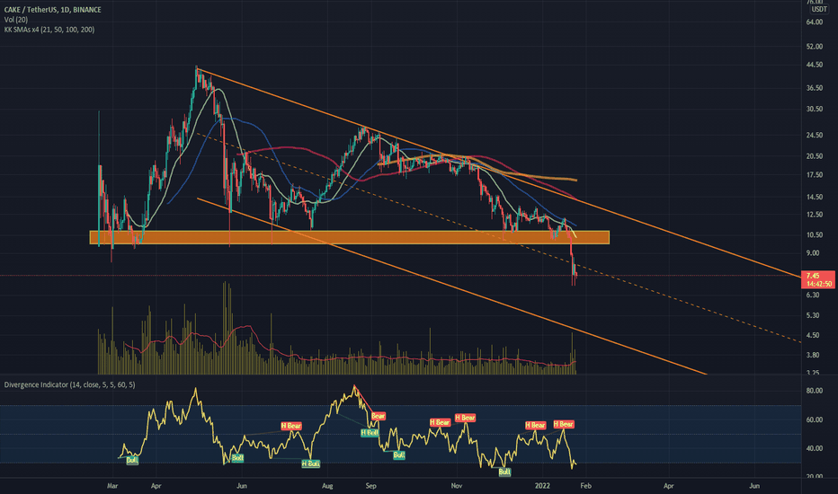
Task: Select the Vol (20) indicator legend
Action: [16, 20]
